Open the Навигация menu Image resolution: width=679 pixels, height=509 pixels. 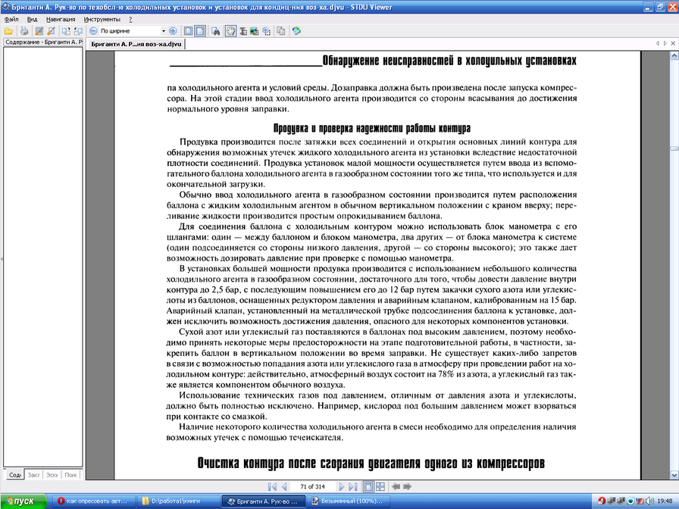(61, 20)
